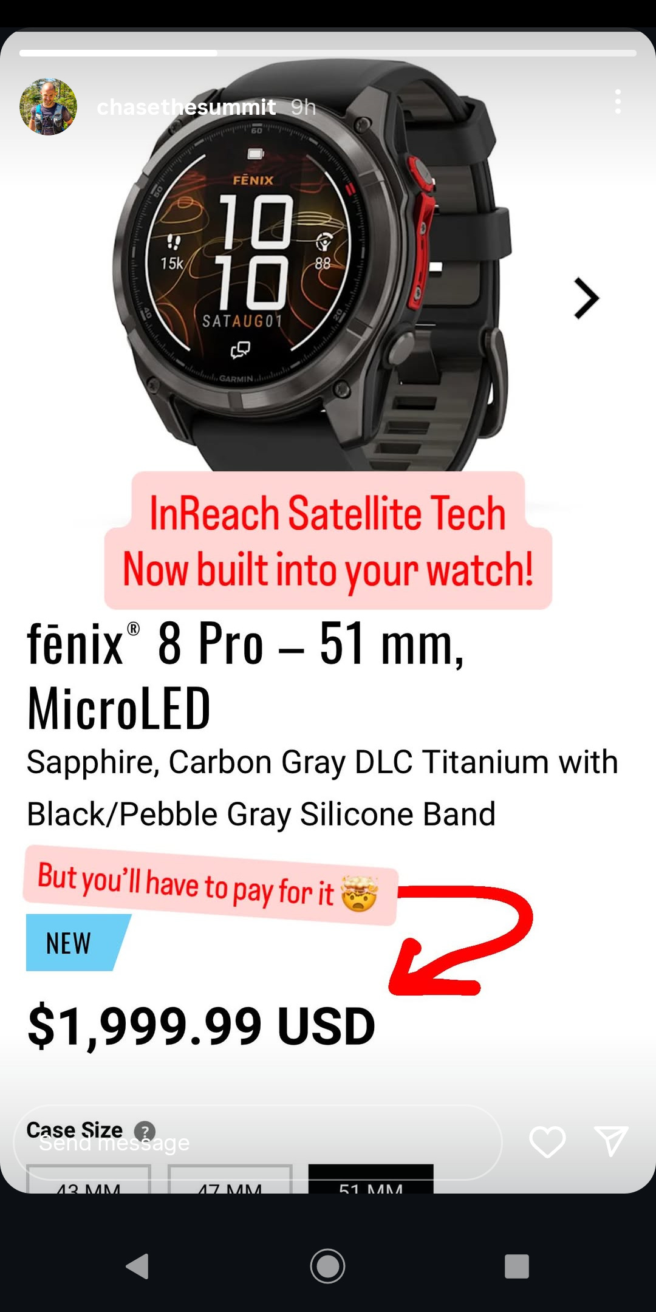Tap the Android home circle button
The width and height of the screenshot is (656, 1312).
[x=327, y=1266]
